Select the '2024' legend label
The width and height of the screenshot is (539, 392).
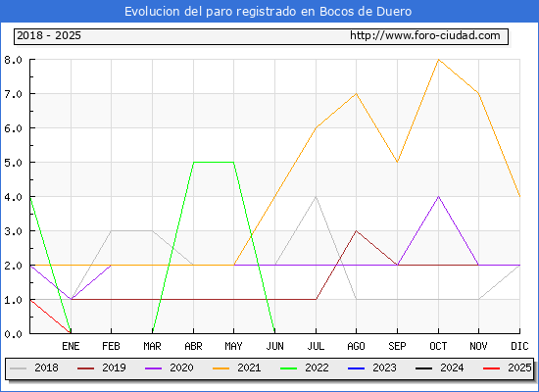click(x=452, y=367)
